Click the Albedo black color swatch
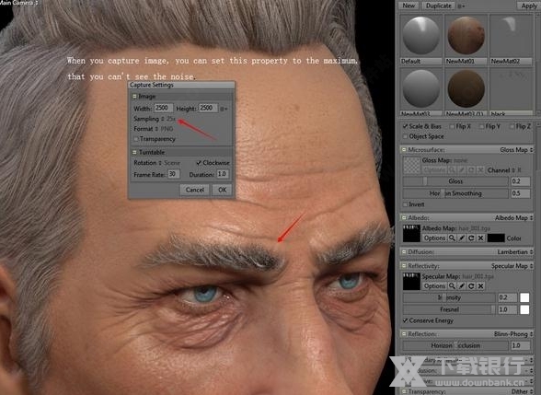Image resolution: width=541 pixels, height=395 pixels. tap(496, 238)
